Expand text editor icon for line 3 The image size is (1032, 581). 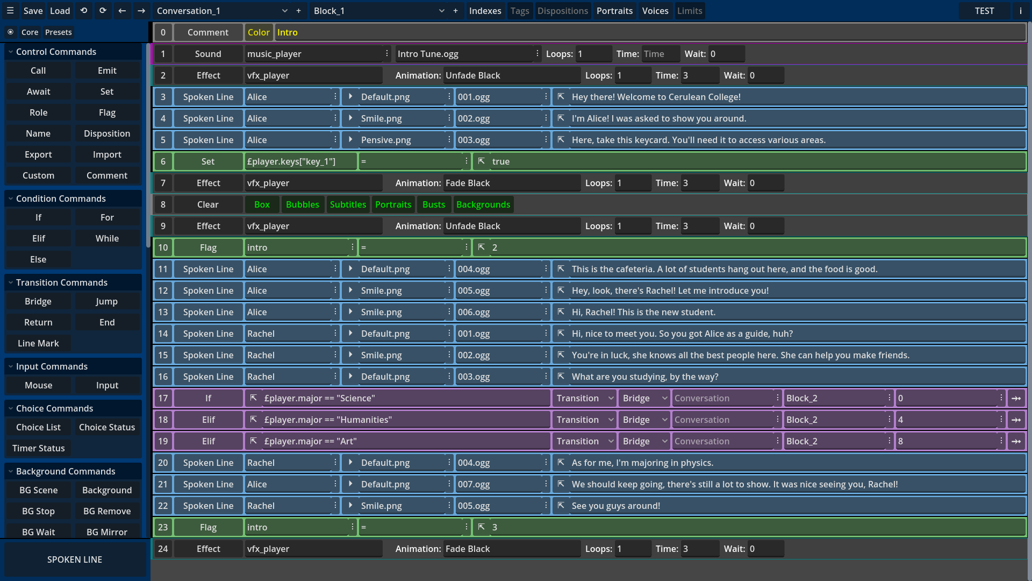561,97
